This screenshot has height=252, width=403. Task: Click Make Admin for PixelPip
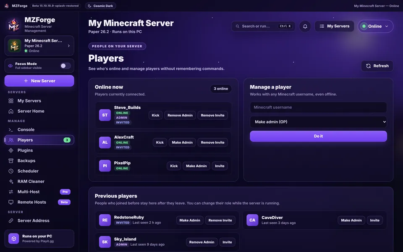(x=196, y=166)
